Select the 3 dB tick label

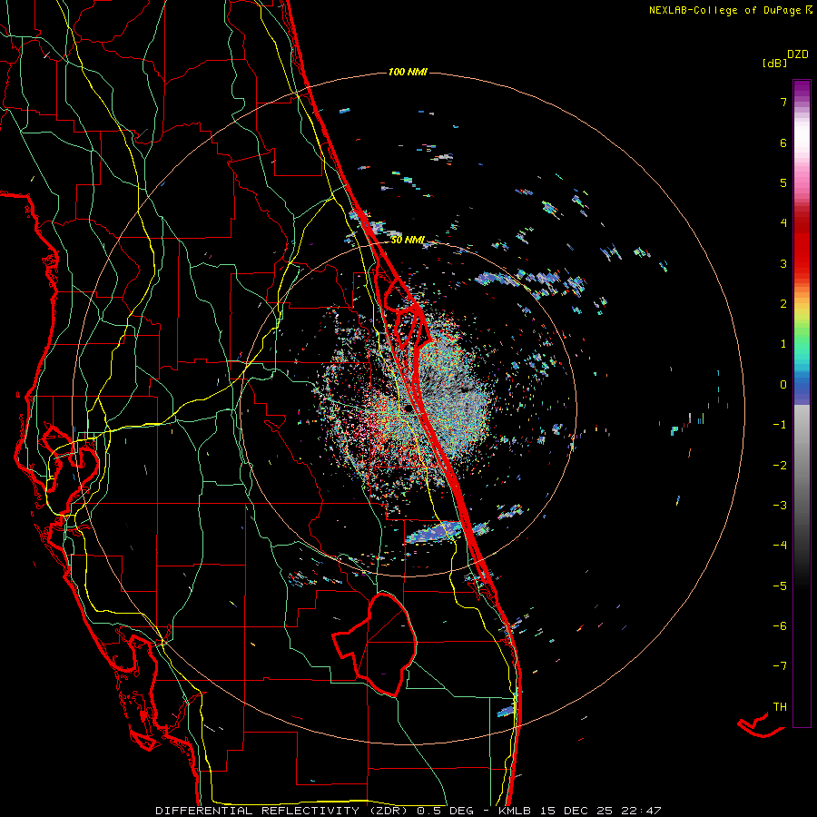click(783, 263)
